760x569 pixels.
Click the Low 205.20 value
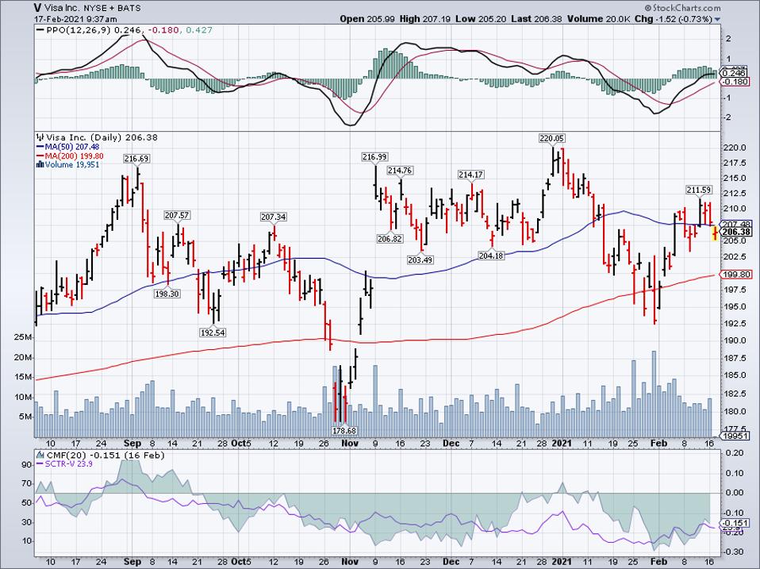480,19
